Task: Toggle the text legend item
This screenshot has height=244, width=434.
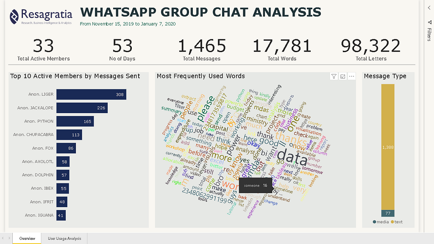Action: tap(397, 222)
